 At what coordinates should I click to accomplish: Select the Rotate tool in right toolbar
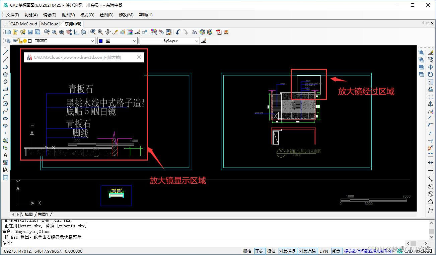tap(431, 74)
